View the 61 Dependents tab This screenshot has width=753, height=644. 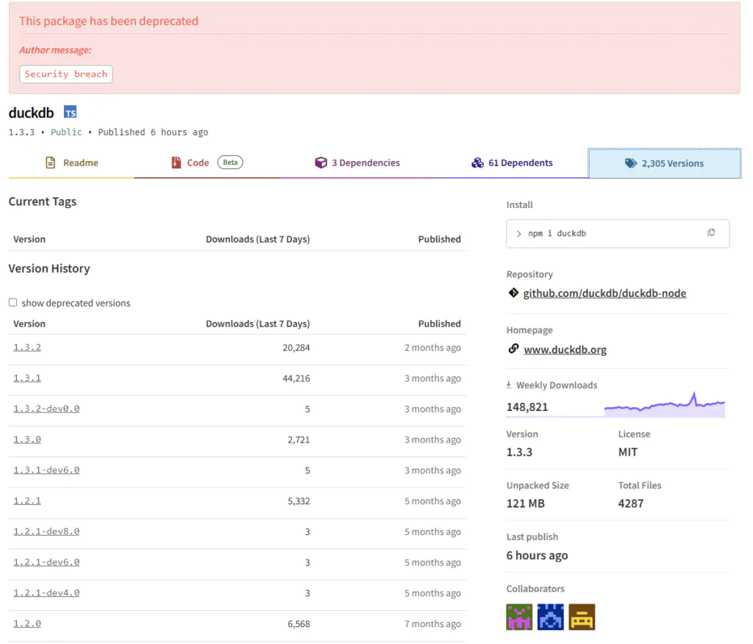[x=512, y=163]
